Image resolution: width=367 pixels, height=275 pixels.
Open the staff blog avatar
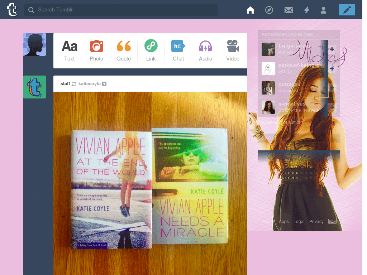pyautogui.click(x=34, y=87)
